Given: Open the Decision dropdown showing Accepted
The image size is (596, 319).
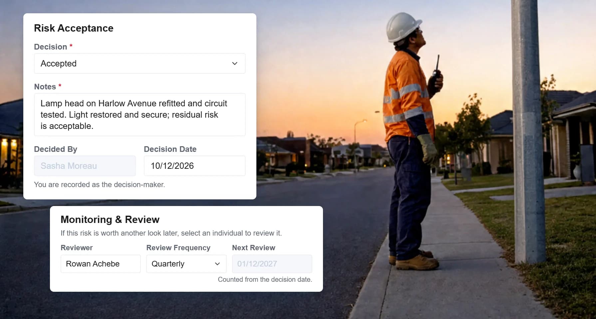Looking at the screenshot, I should click(140, 63).
